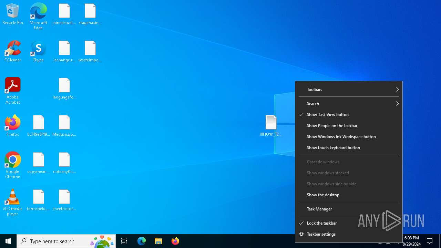
Task: Toggle Lock the taskbar option
Action: coord(349,223)
